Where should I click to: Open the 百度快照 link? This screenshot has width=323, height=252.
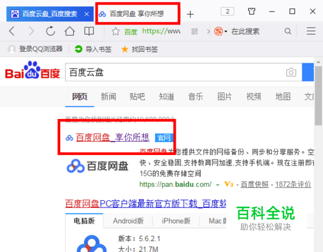[x=255, y=185]
